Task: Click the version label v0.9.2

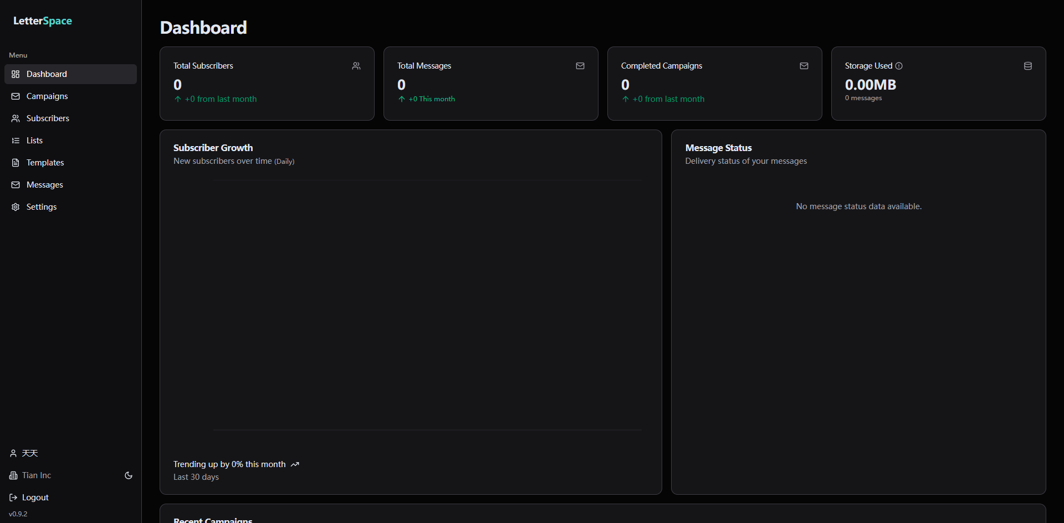Action: (x=18, y=514)
